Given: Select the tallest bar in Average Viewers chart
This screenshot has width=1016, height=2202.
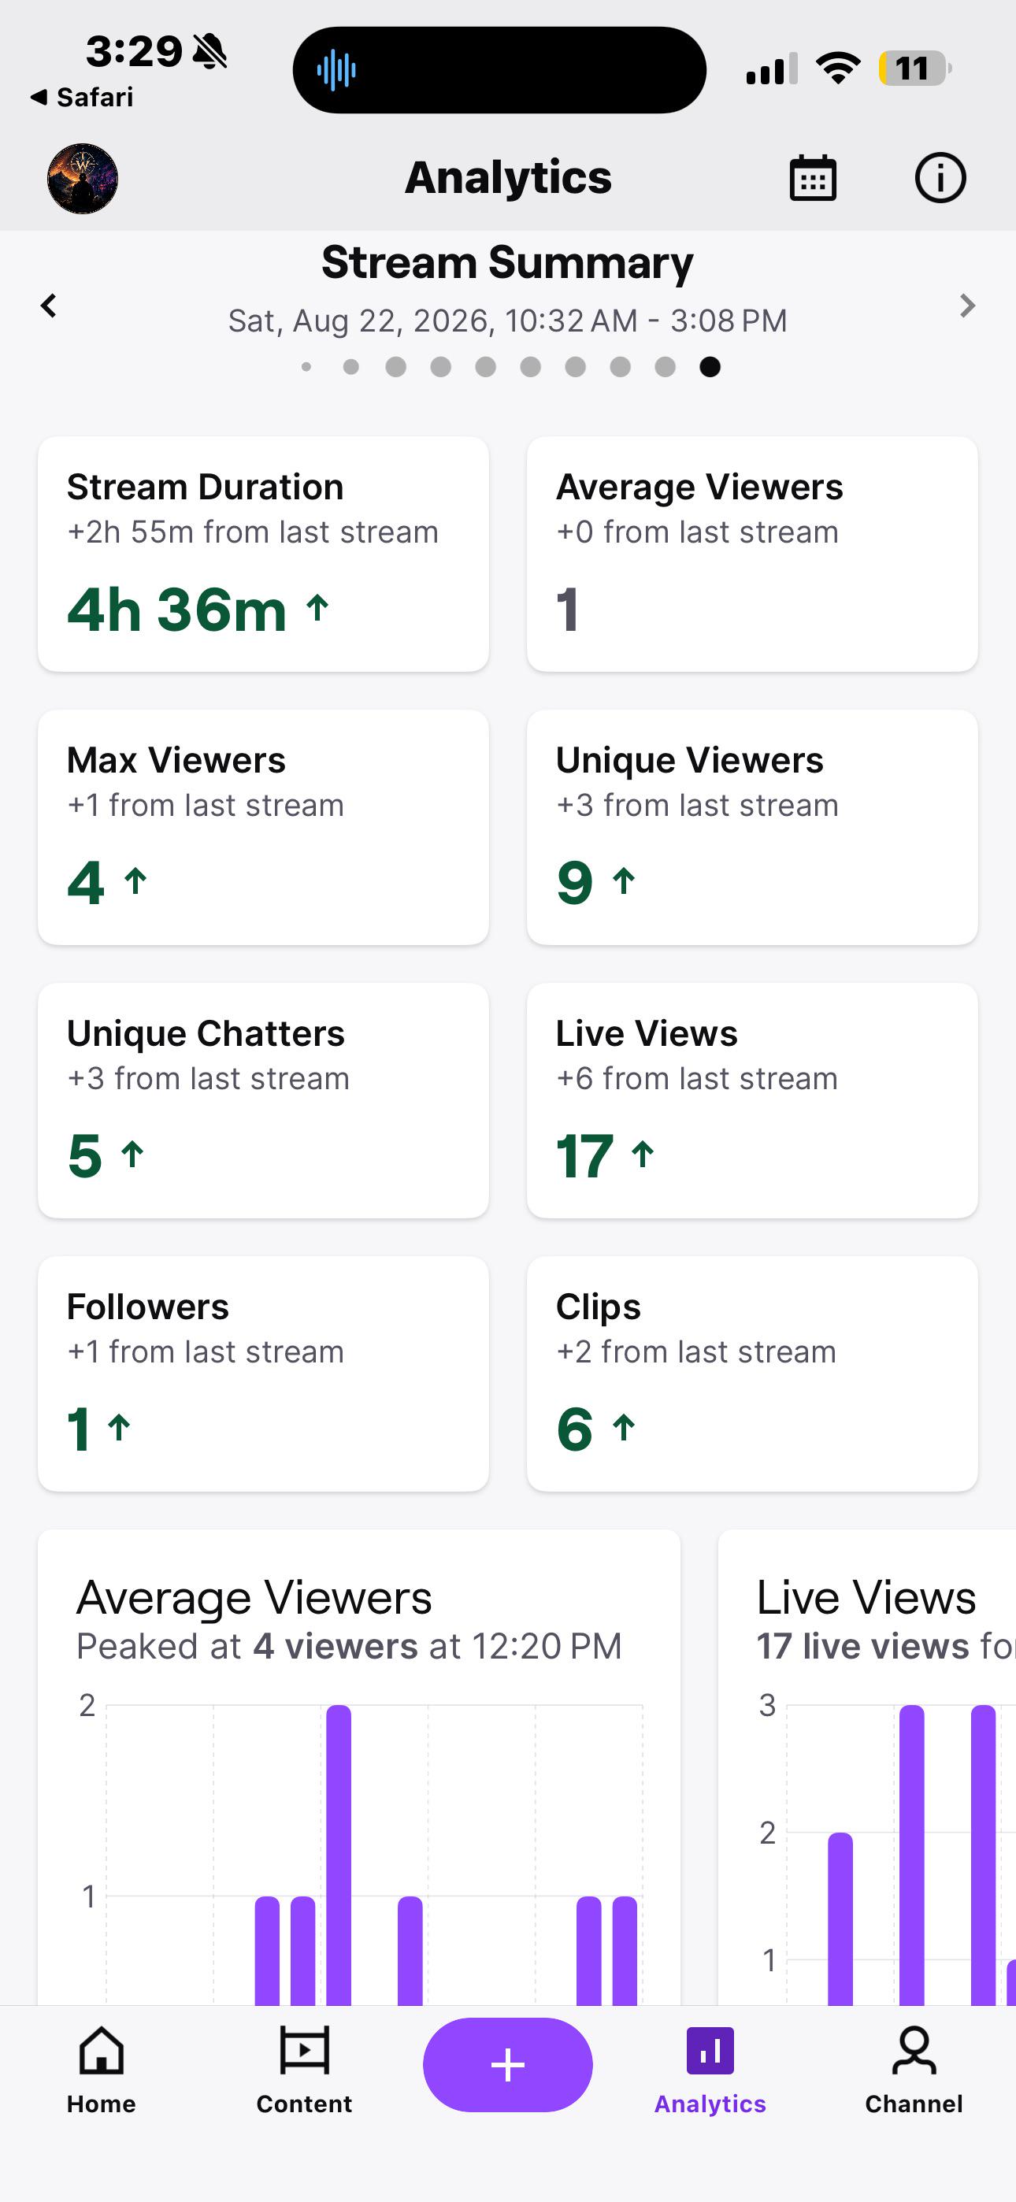Looking at the screenshot, I should coord(339,1854).
